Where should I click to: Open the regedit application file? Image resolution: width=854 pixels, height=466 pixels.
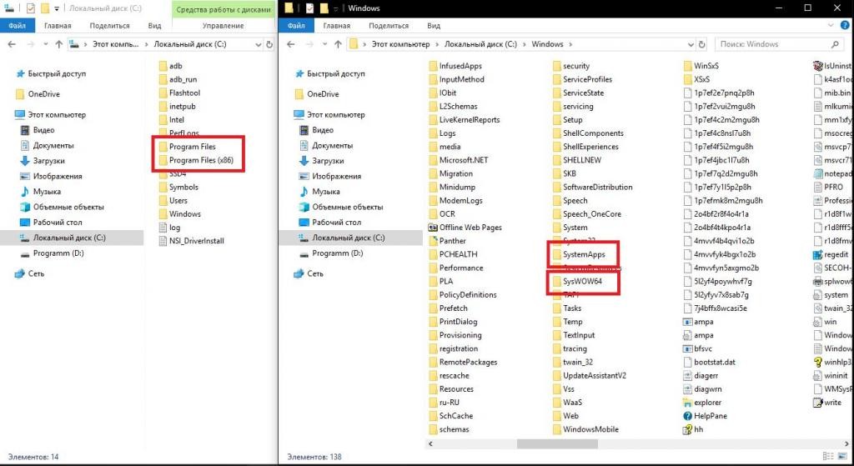point(836,254)
